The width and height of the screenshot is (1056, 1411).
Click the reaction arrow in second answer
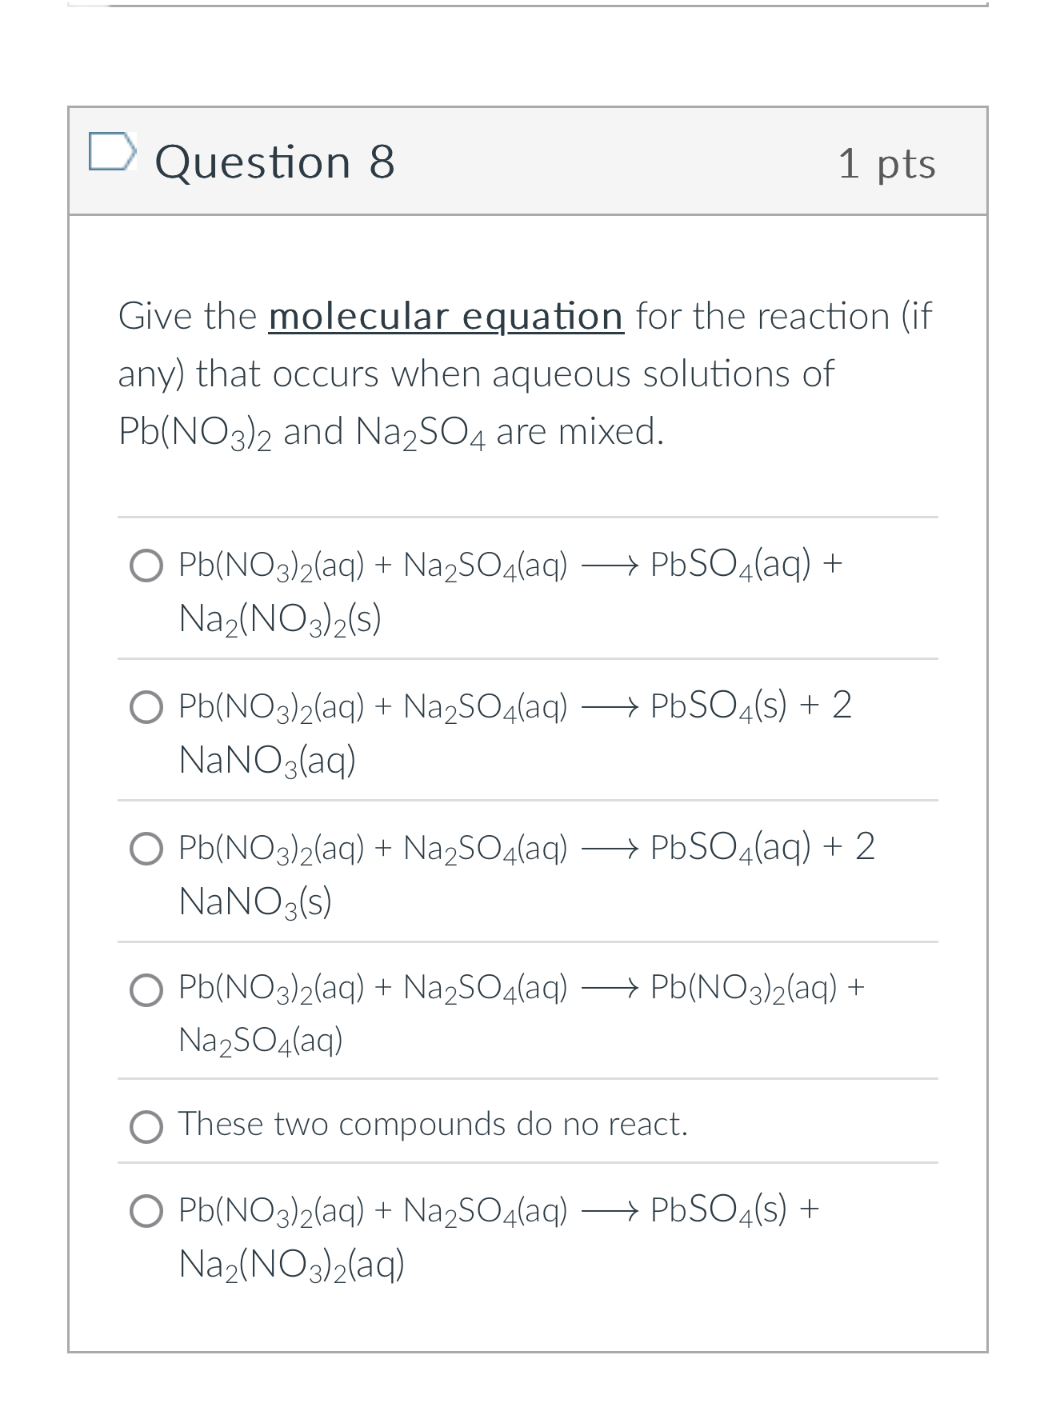click(x=610, y=706)
